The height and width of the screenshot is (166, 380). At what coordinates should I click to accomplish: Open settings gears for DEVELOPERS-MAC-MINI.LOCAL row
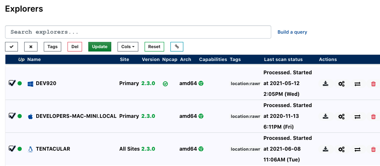pyautogui.click(x=341, y=117)
